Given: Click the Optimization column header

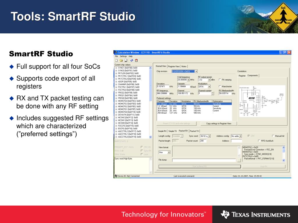Looking at the screenshot, I should click(222, 101).
